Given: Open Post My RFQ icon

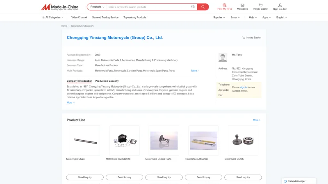Looking at the screenshot, I should [x=224, y=5].
